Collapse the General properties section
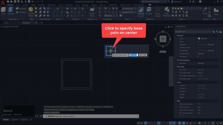The image size is (223, 125). [219, 35]
